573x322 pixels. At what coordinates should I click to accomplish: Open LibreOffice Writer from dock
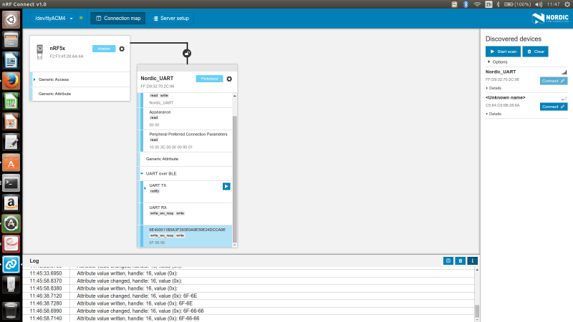point(11,60)
